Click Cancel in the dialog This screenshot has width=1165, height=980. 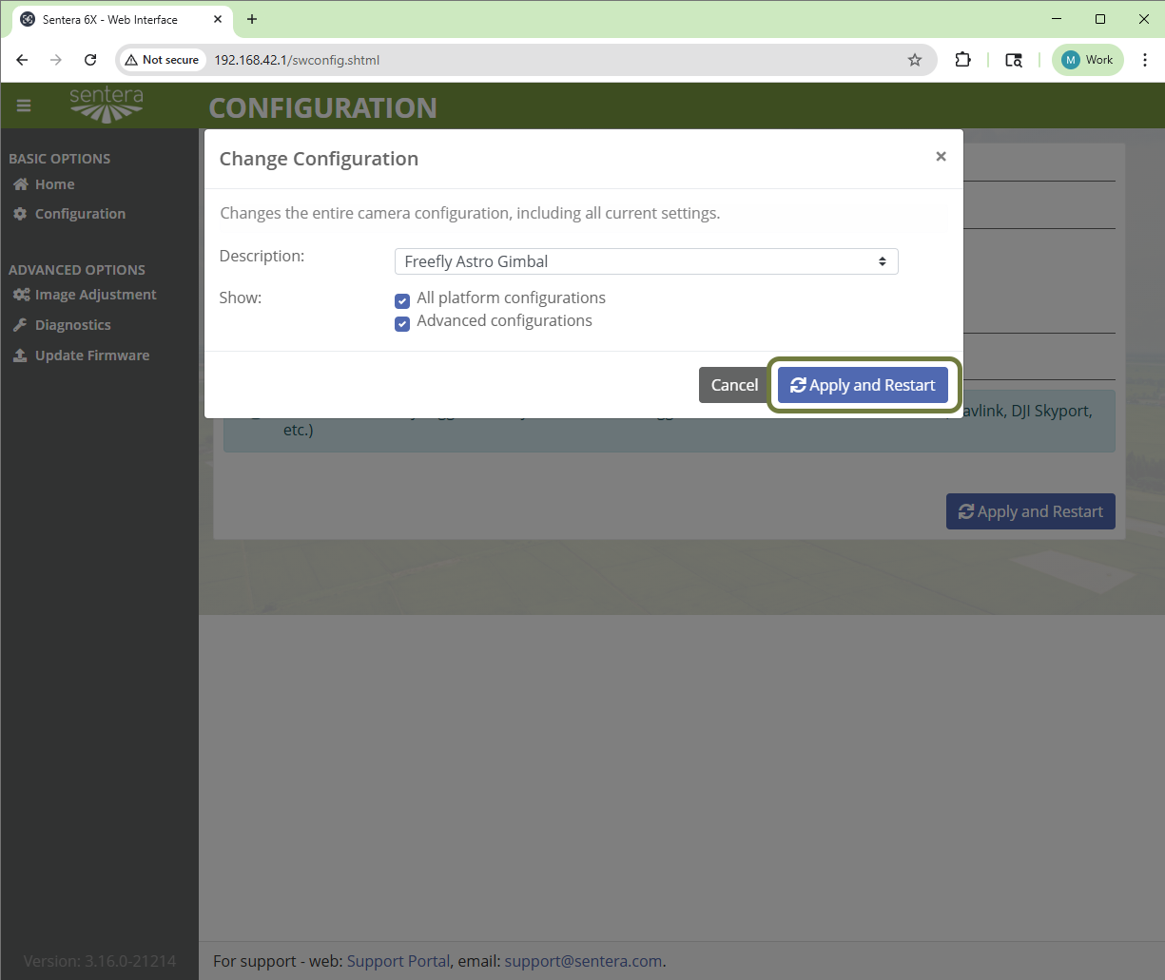point(734,385)
